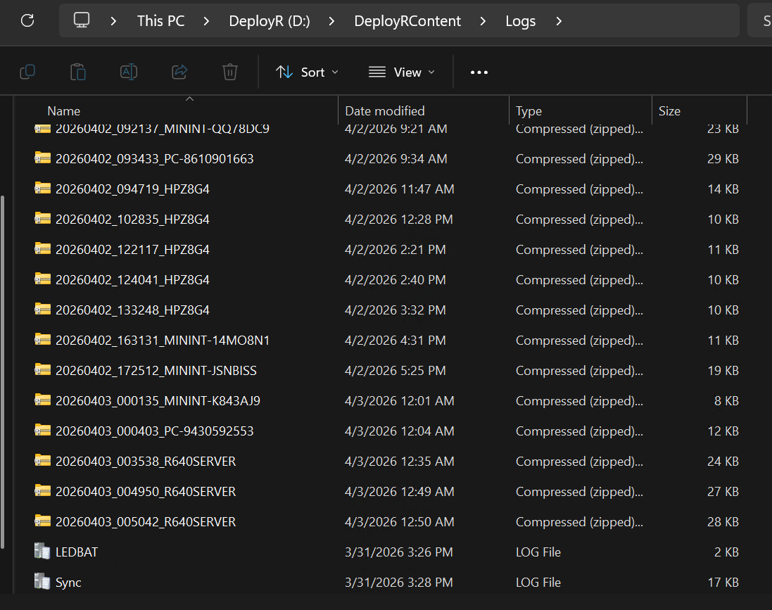Click the Delete trash can icon
The image size is (772, 610).
coord(230,72)
